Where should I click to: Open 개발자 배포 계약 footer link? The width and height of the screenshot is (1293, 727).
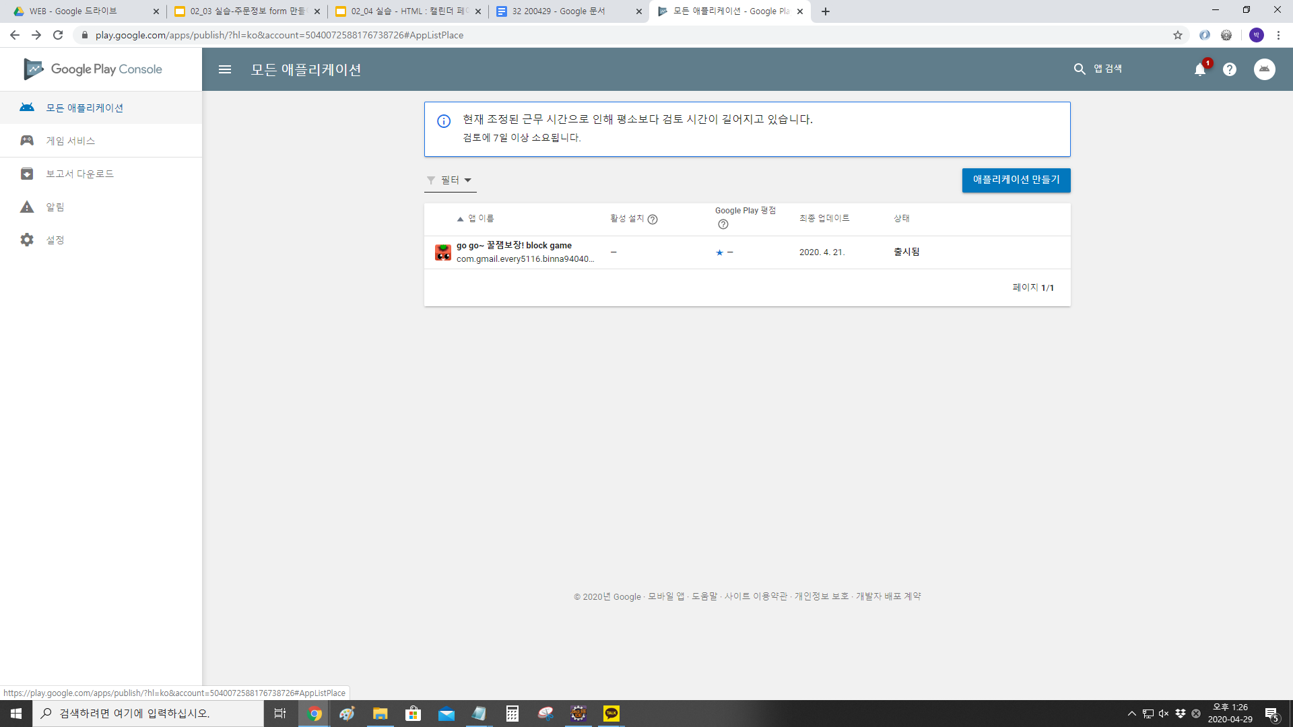(888, 596)
